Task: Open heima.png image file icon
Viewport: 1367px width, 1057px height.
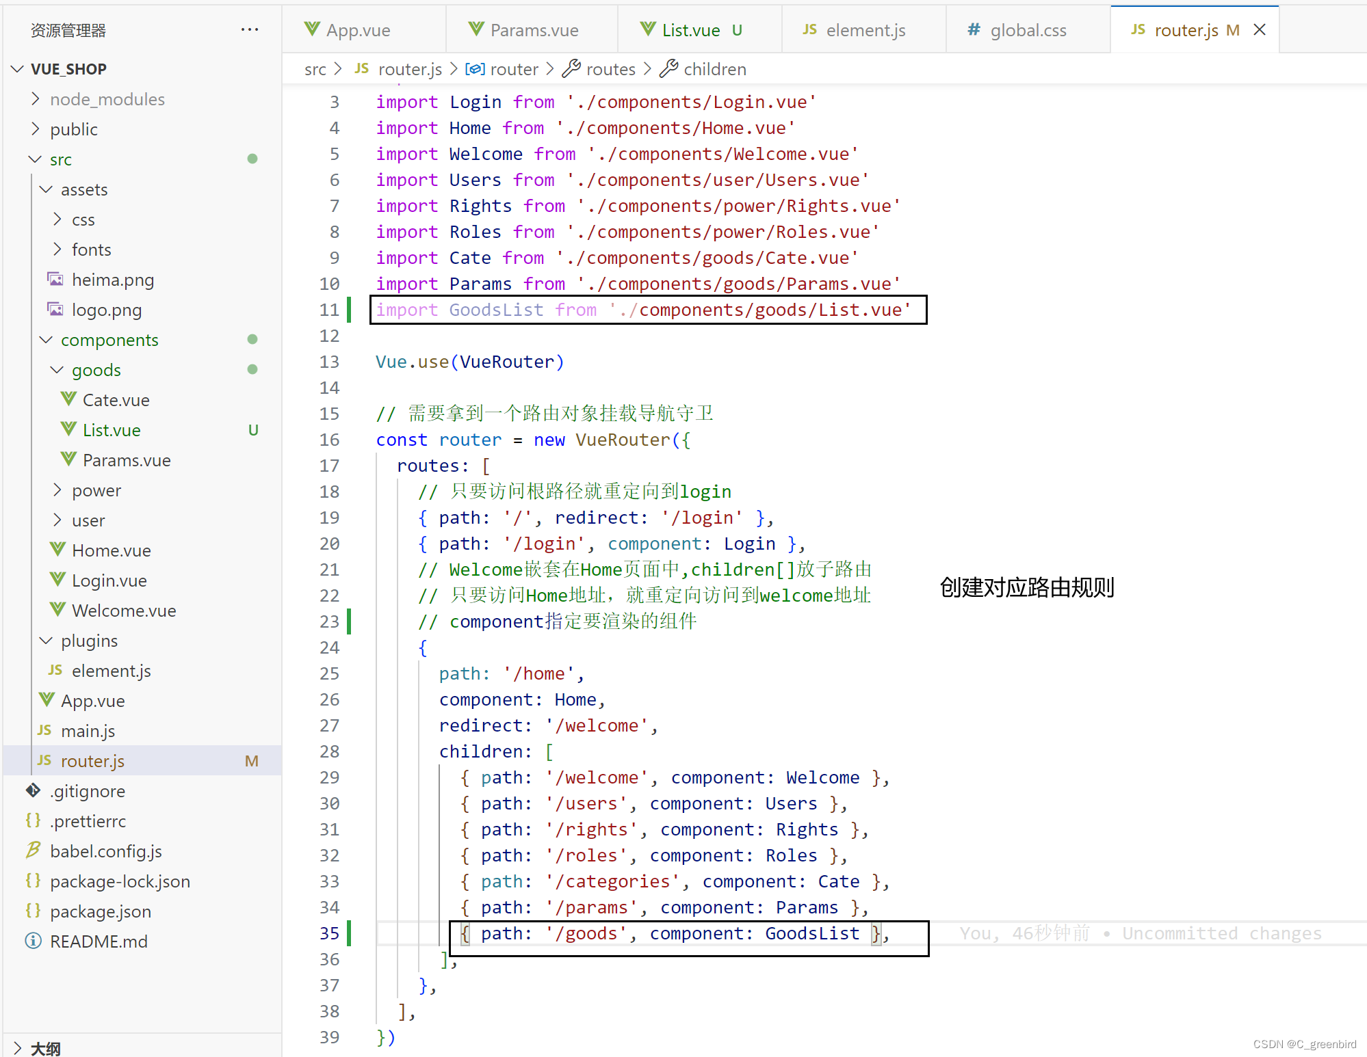Action: (x=55, y=279)
